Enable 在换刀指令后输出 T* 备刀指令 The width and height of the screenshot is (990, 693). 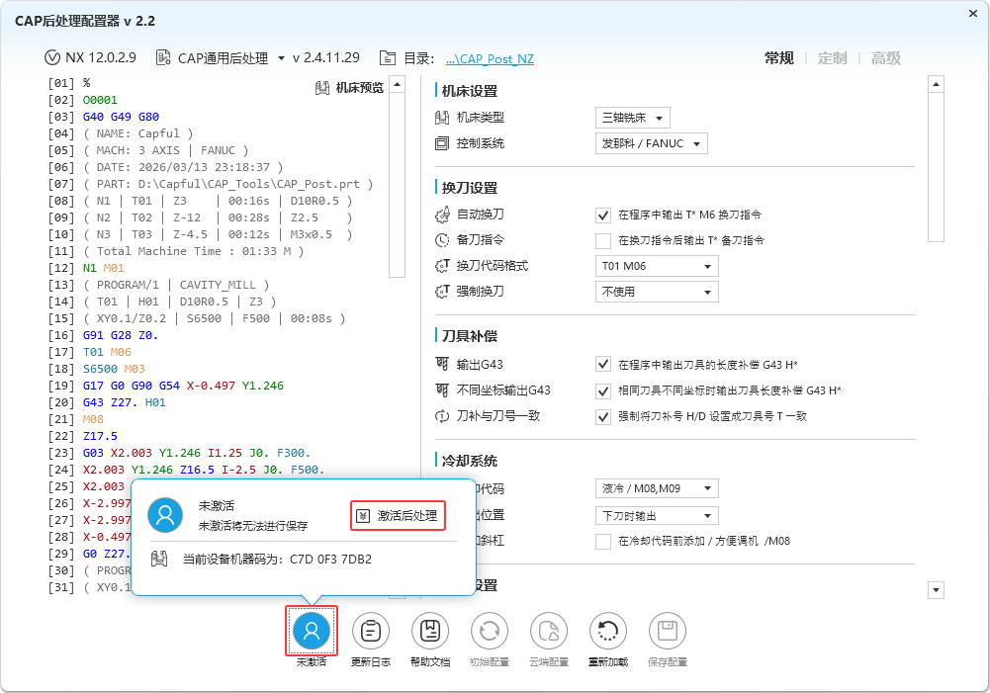coord(603,240)
